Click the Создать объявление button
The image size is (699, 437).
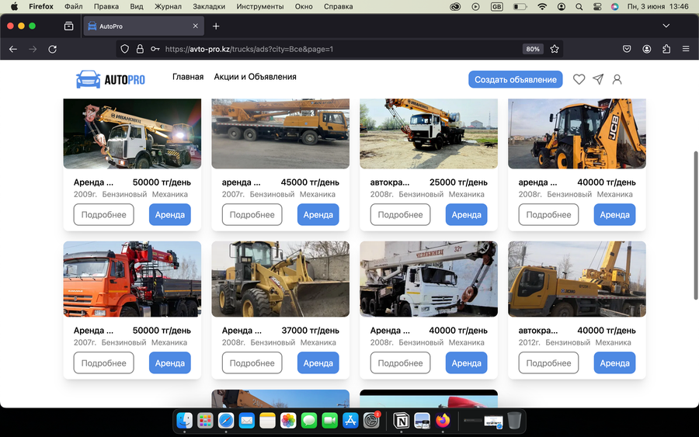pyautogui.click(x=516, y=79)
